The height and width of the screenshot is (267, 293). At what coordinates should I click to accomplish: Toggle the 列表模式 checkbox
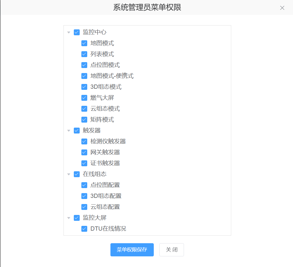(x=84, y=54)
